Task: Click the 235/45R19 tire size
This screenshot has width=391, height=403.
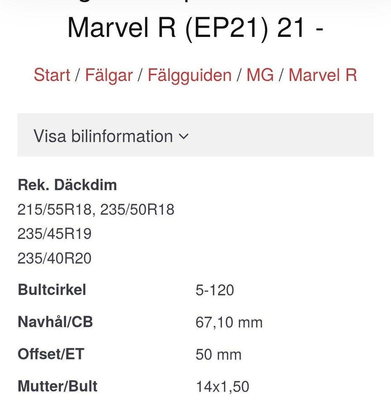Action: 54,234
